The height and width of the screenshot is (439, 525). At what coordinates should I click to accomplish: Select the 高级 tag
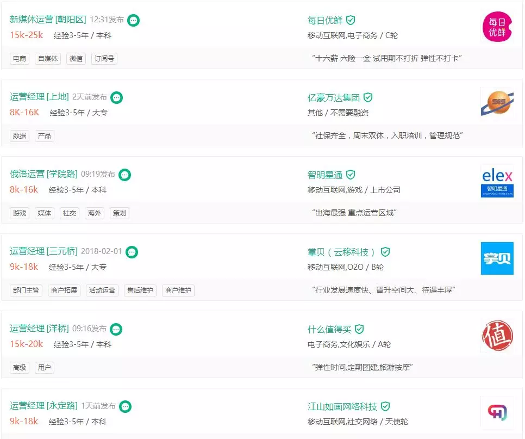point(20,368)
